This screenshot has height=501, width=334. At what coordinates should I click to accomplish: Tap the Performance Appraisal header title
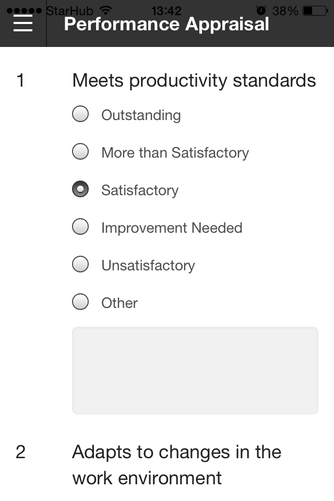(166, 25)
